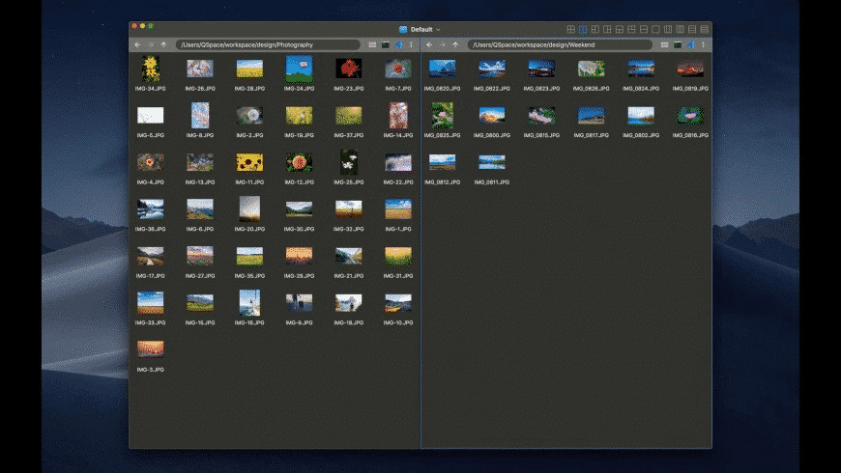
Task: Select the IMG-5.JPG thumbnail
Action: pyautogui.click(x=150, y=115)
